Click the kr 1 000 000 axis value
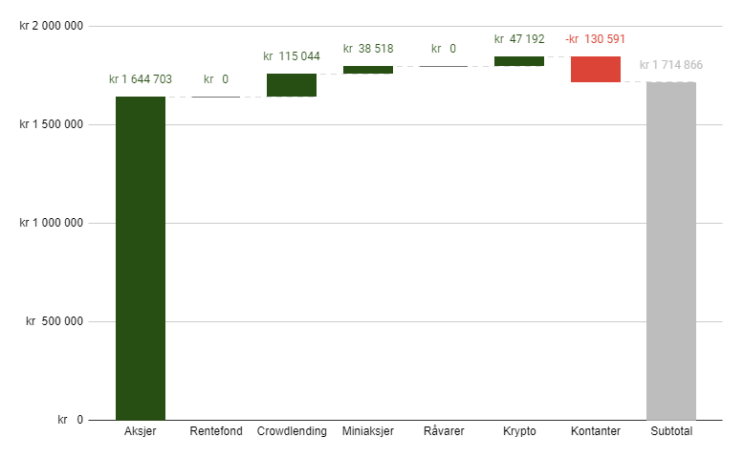The image size is (744, 459). [x=52, y=223]
